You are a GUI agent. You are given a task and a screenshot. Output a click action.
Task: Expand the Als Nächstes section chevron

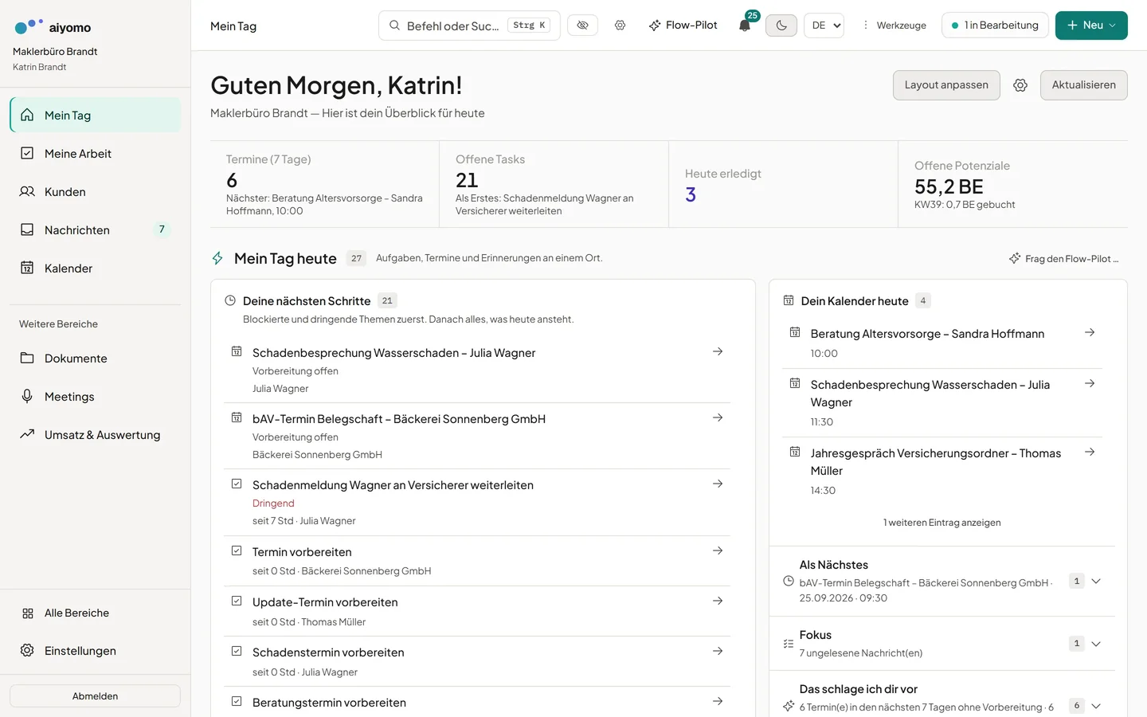[1096, 581]
